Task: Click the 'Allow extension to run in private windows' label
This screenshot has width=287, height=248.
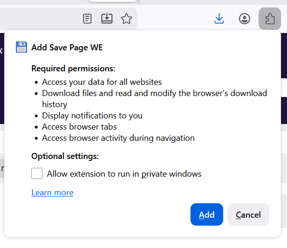Action: click(x=124, y=174)
